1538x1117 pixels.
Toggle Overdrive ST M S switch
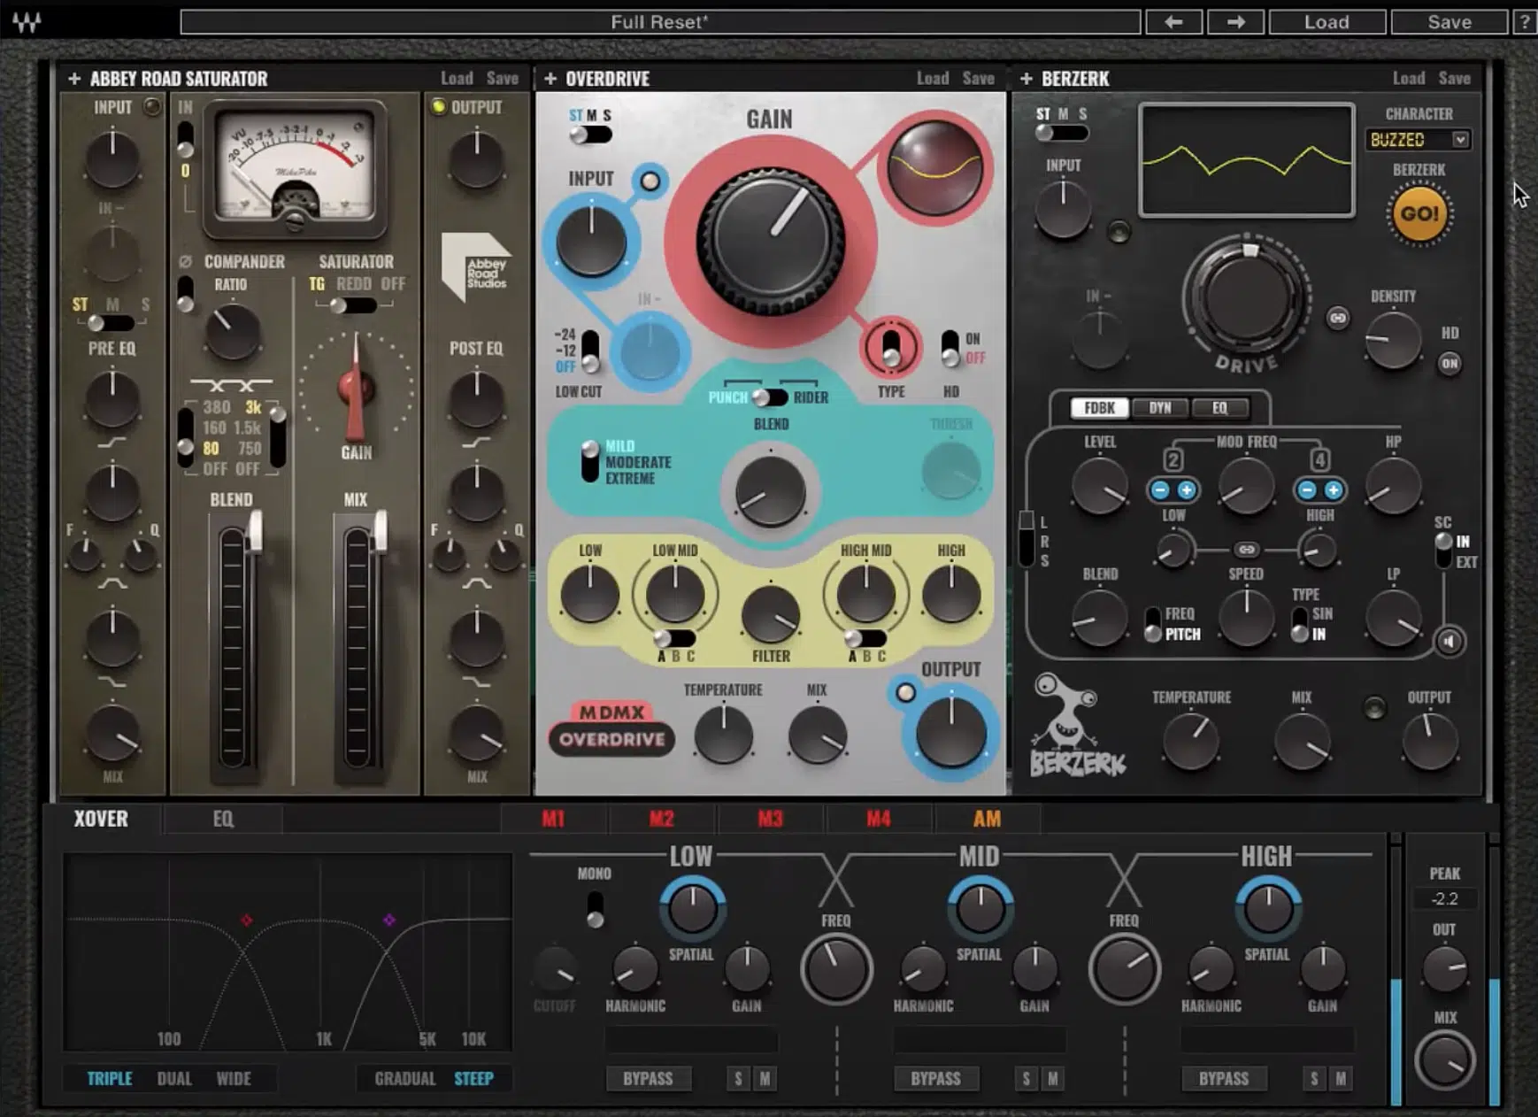pyautogui.click(x=591, y=135)
